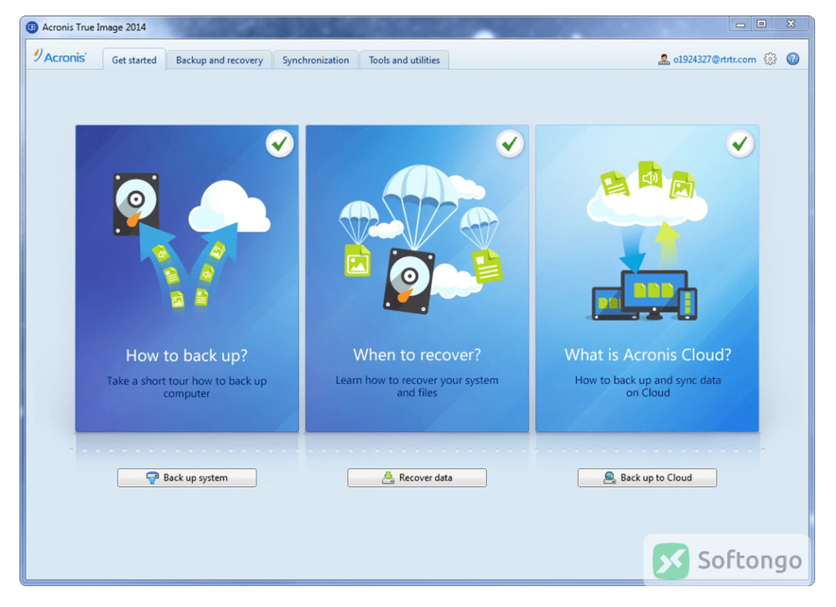Viewport: 836px width, 607px height.
Task: Open the Tools and utilities tab
Action: tap(404, 60)
